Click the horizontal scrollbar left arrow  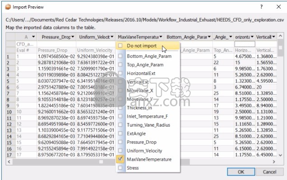click(9, 161)
